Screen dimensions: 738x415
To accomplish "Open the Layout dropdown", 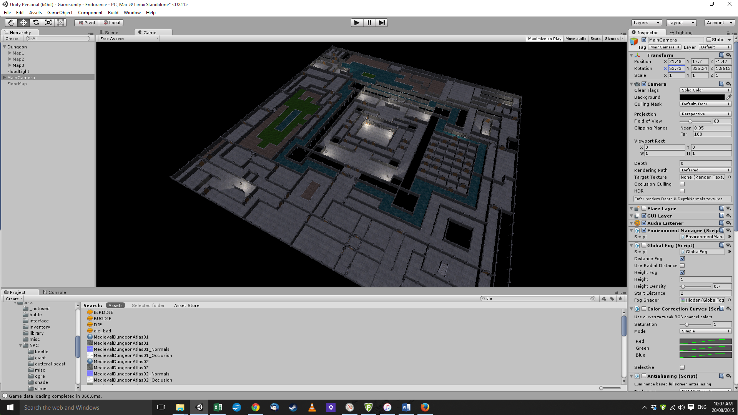I will pos(681,23).
